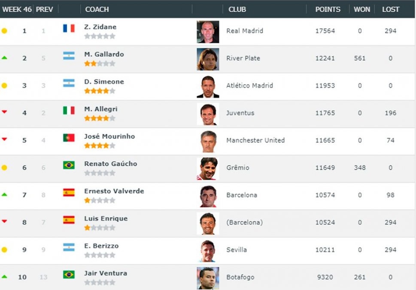Image resolution: width=416 pixels, height=290 pixels.
Task: Open Renato Gaúcho's photo thumbnail
Action: 208,169
